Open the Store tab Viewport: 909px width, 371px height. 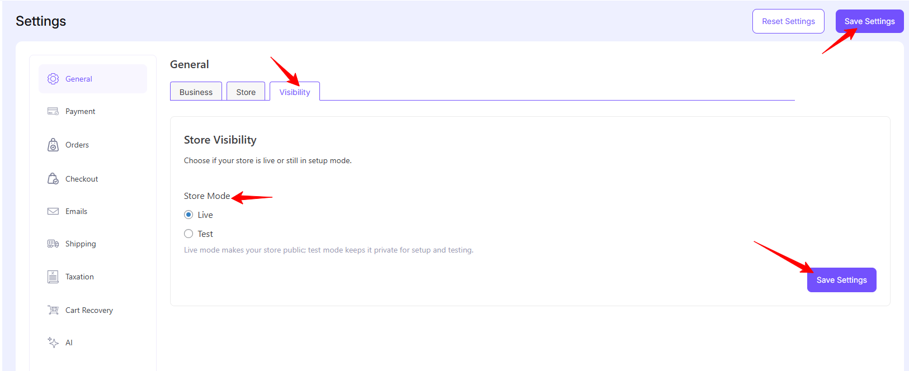[246, 92]
